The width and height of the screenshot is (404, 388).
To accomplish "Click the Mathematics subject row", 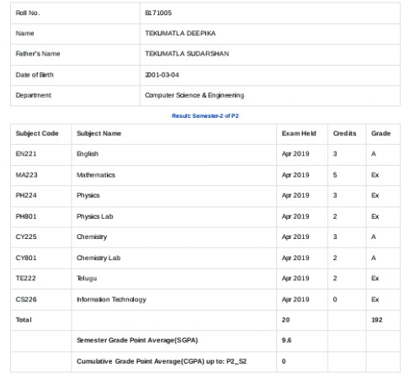I will tap(205, 175).
